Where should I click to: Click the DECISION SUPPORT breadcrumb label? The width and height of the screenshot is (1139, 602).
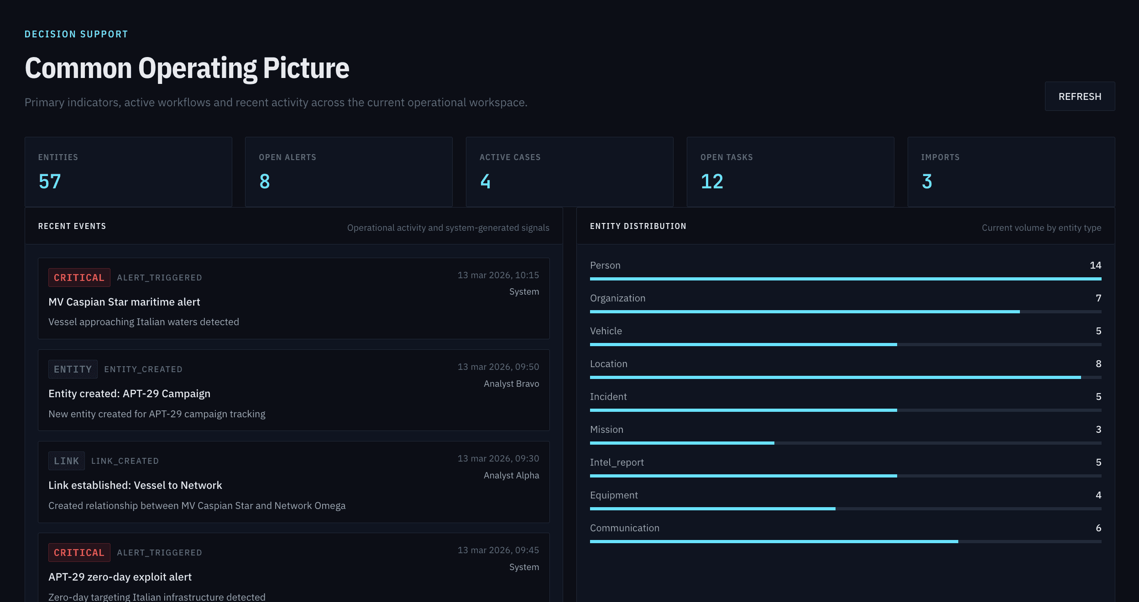pyautogui.click(x=76, y=33)
